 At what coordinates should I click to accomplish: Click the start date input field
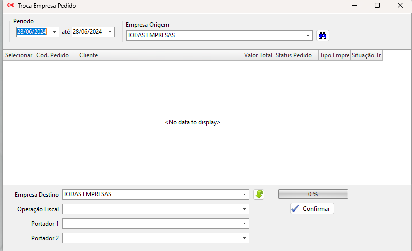point(32,32)
